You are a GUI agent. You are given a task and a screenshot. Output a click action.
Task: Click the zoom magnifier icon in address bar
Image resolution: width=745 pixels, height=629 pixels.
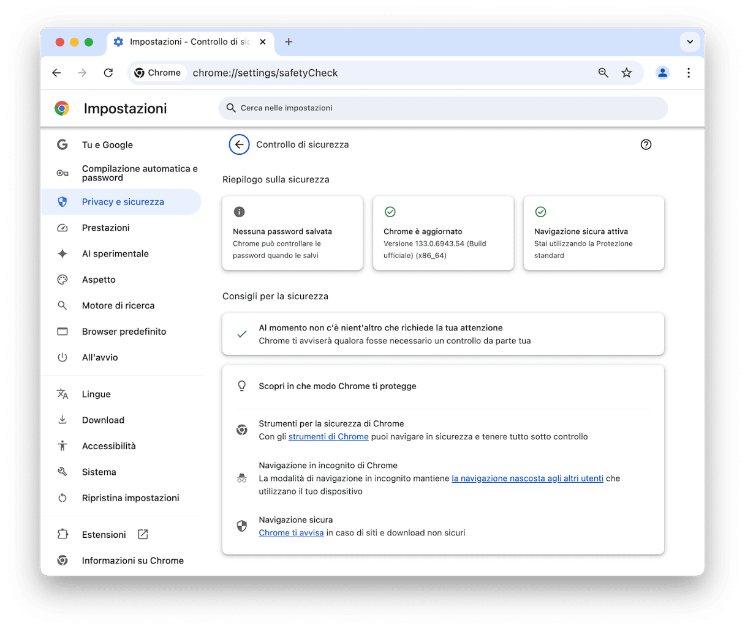pos(603,73)
